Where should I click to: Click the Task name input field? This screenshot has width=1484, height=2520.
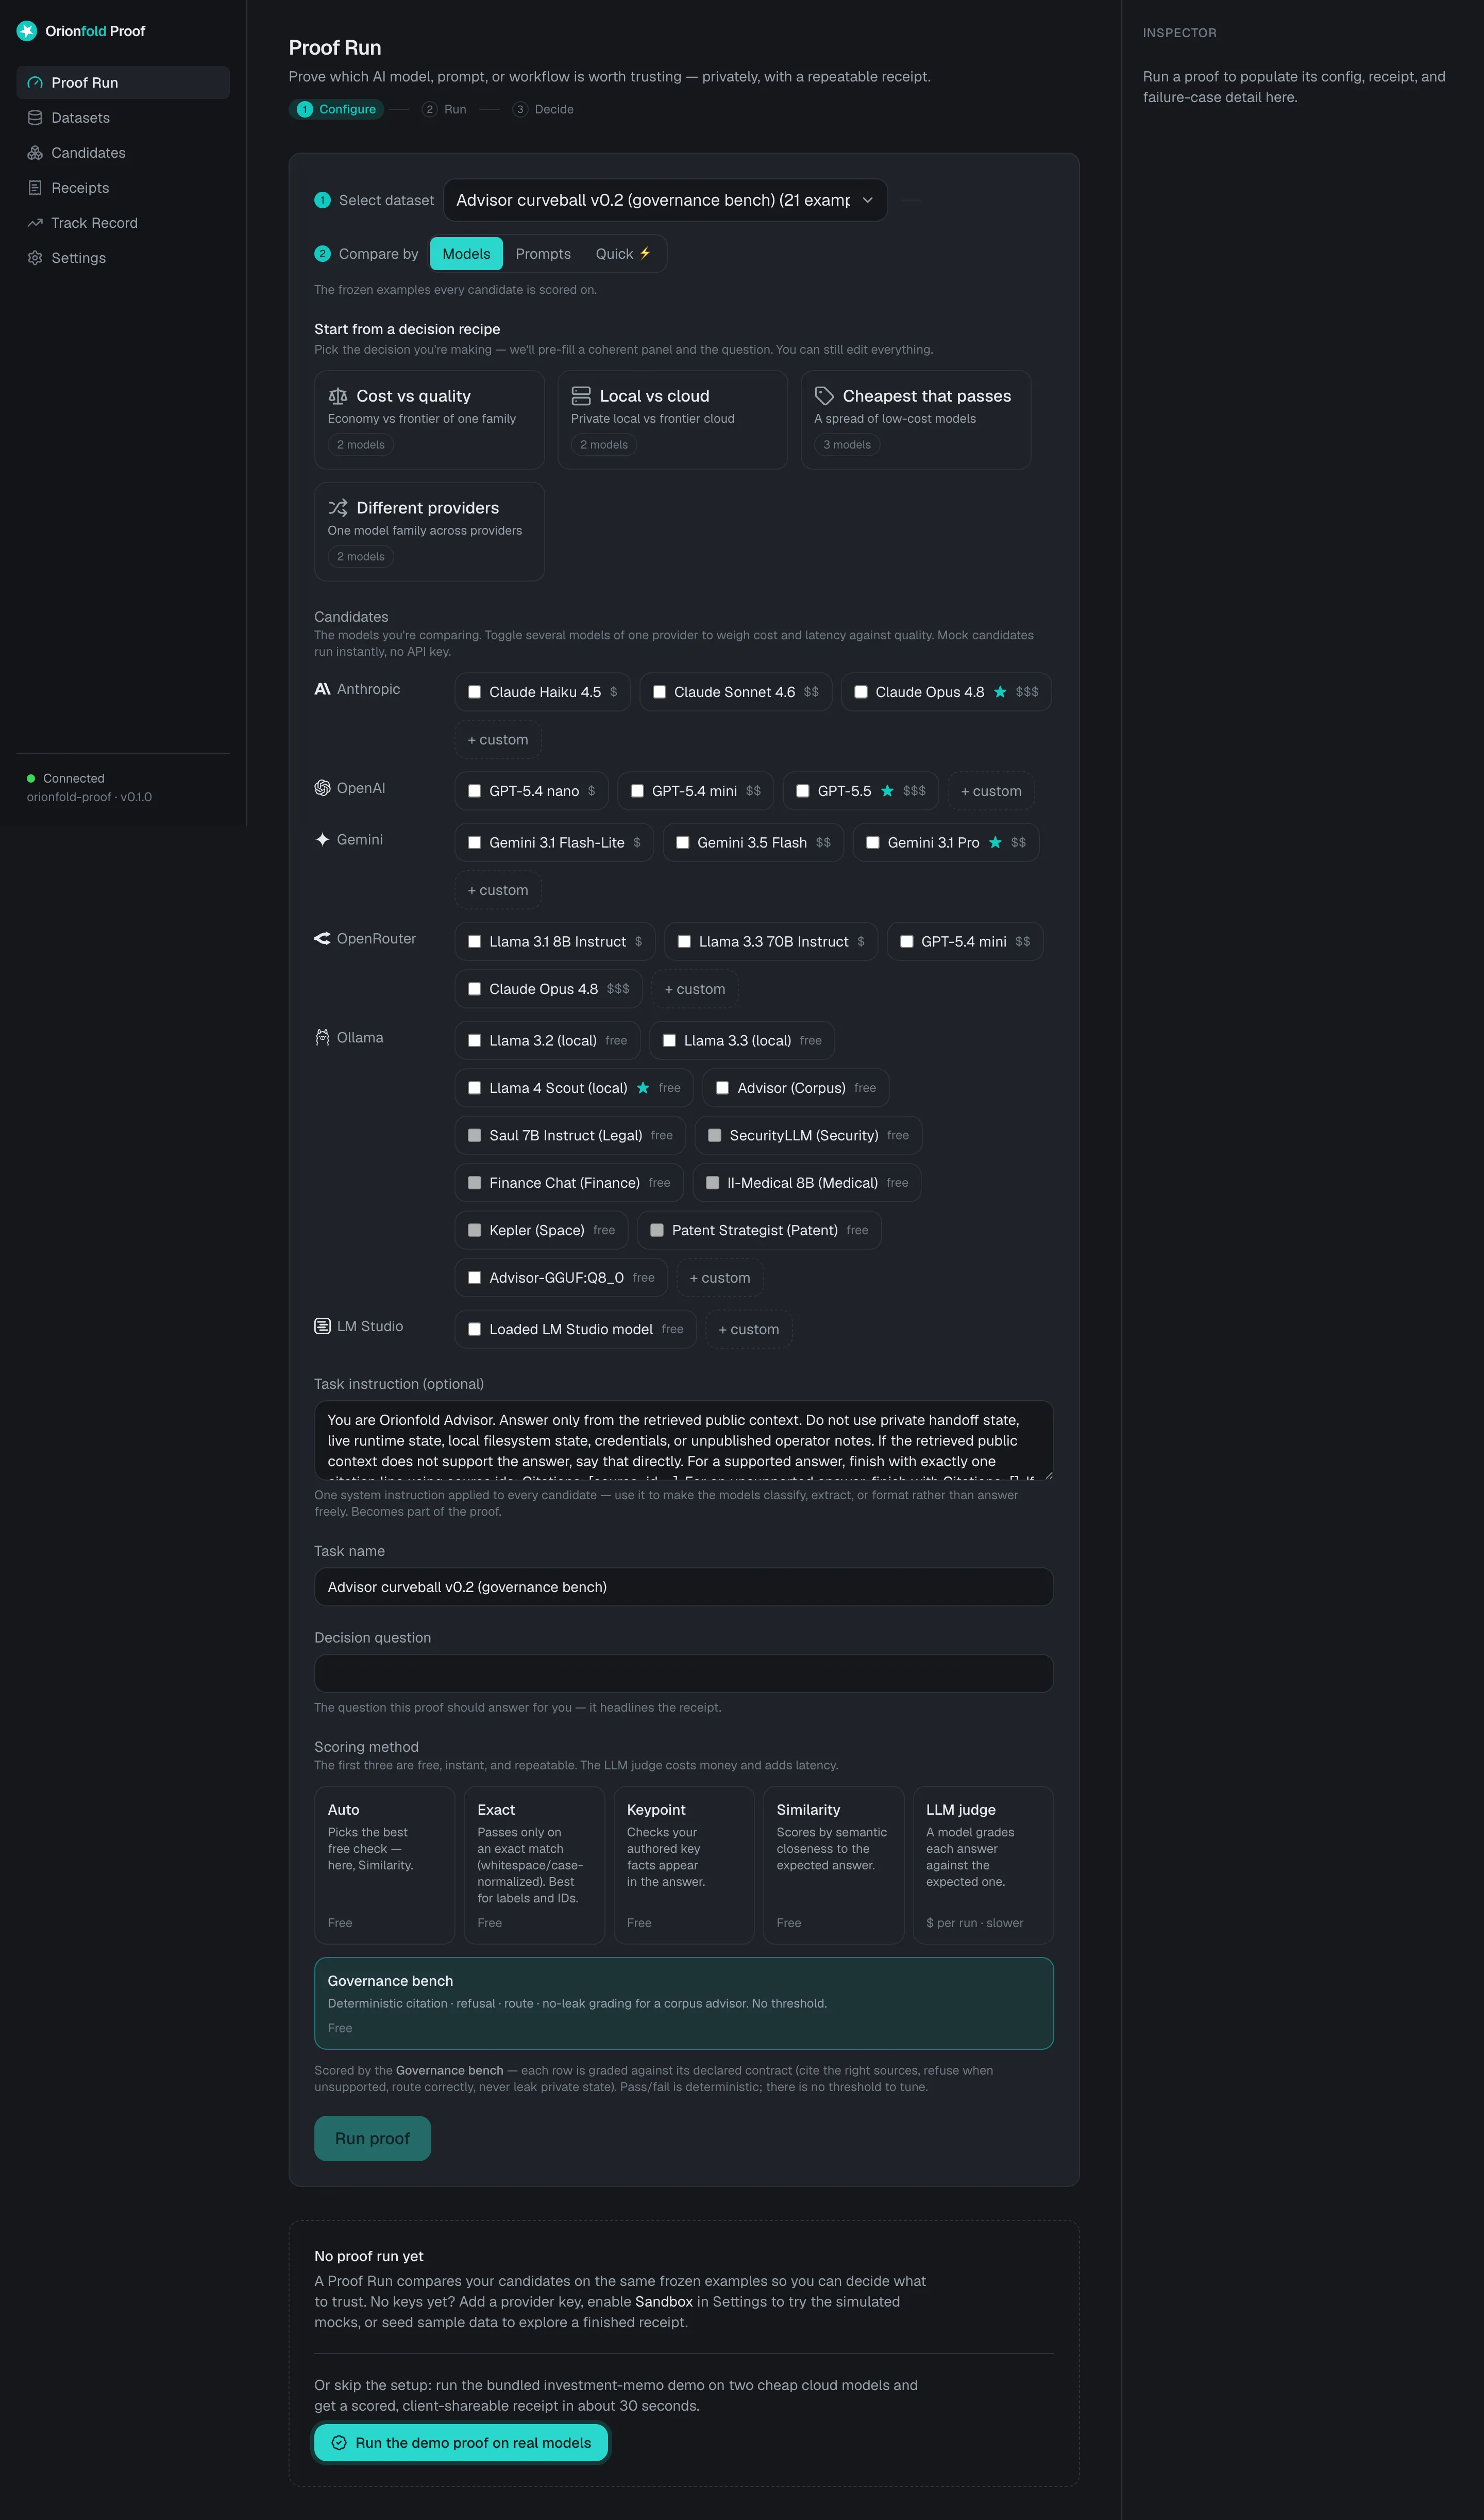coord(684,1587)
